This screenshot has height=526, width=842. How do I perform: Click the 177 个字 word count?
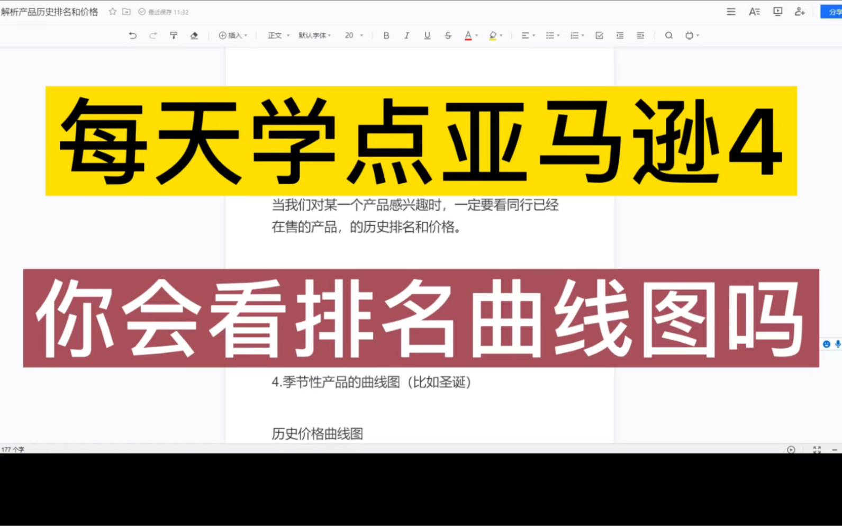pyautogui.click(x=13, y=449)
